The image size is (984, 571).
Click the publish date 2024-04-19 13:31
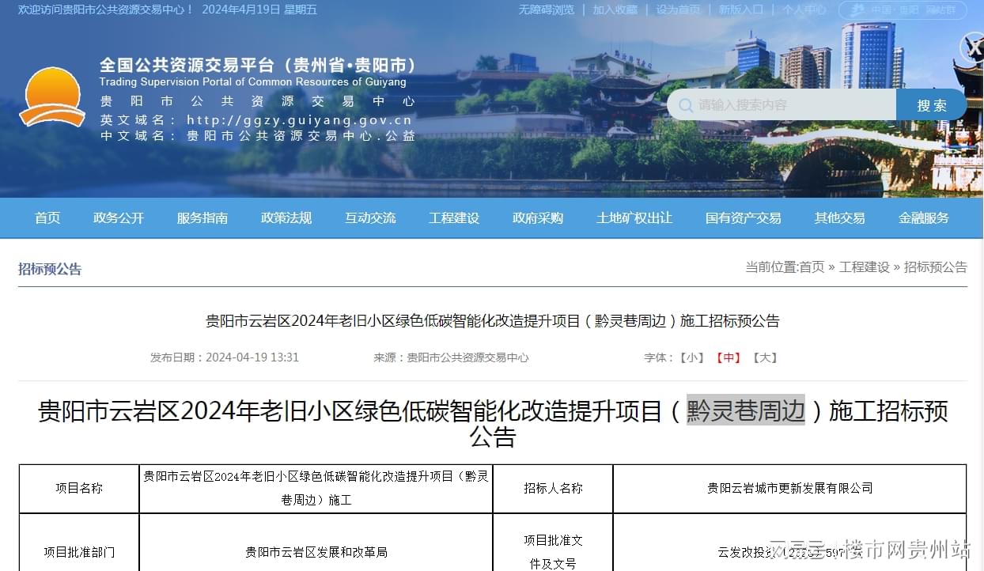tap(252, 357)
